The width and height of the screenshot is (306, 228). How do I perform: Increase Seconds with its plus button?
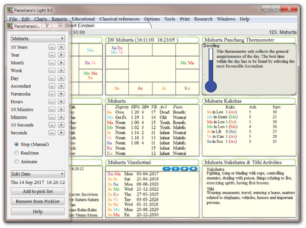pyautogui.click(x=61, y=133)
